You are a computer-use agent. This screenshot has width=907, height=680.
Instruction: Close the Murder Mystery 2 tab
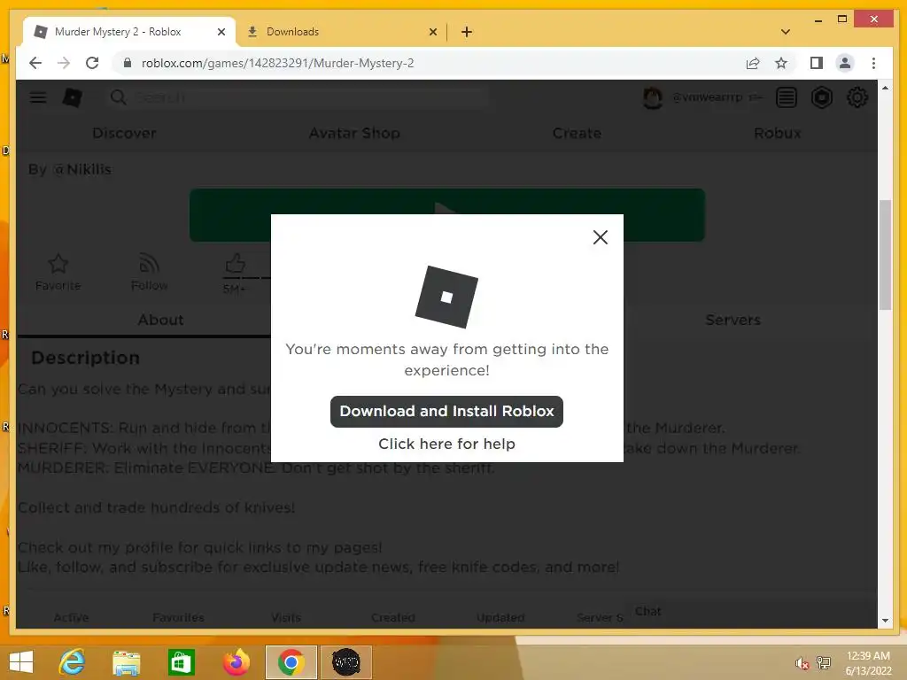click(221, 32)
